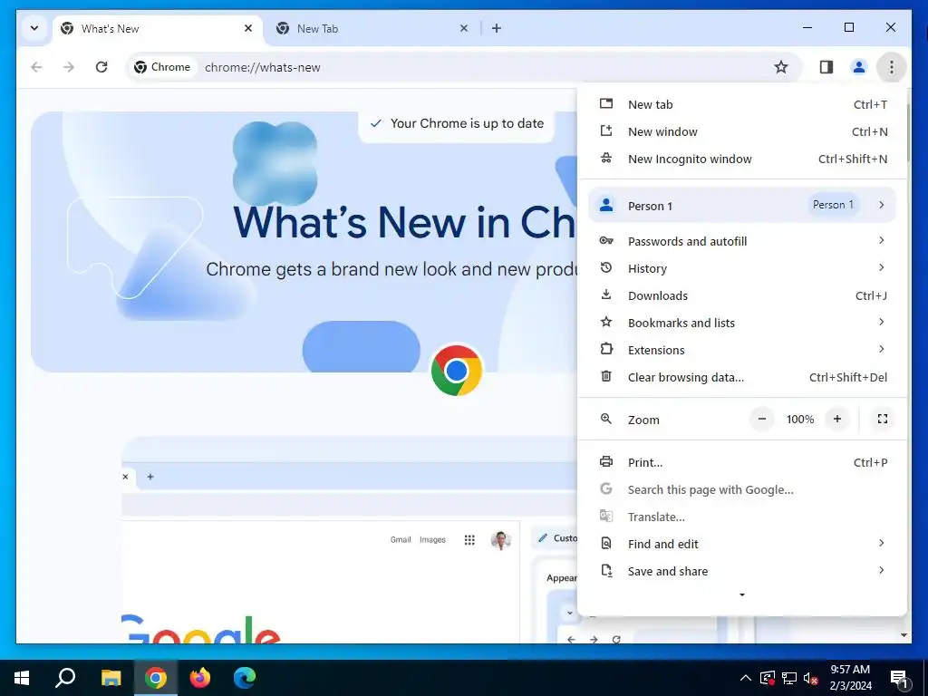This screenshot has height=696, width=928.
Task: Expand the Person 1 profile submenu
Action: coord(742,206)
